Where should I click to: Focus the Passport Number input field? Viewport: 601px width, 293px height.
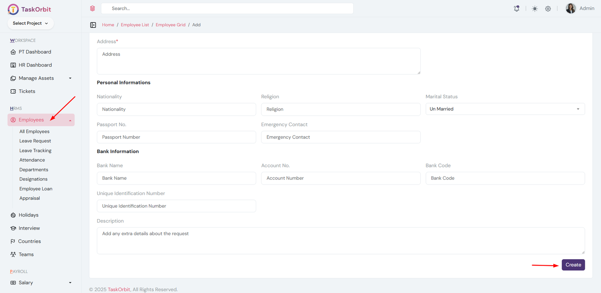176,137
